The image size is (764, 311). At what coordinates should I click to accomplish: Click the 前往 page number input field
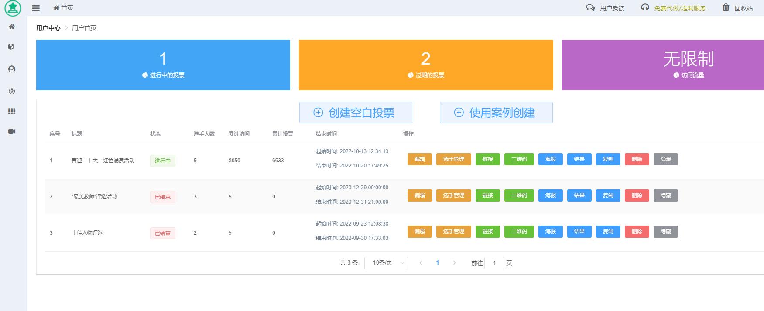tap(494, 263)
